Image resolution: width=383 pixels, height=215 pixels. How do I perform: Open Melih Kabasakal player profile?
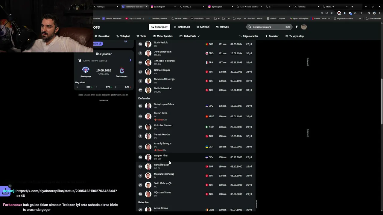[196, 90]
